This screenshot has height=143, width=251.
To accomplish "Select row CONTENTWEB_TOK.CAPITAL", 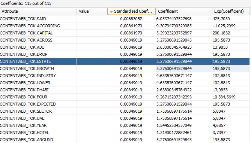I will (x=125, y=33).
